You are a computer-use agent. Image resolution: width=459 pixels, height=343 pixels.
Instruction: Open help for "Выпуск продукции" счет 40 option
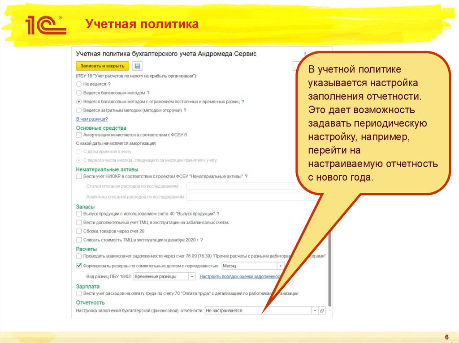pyautogui.click(x=218, y=214)
